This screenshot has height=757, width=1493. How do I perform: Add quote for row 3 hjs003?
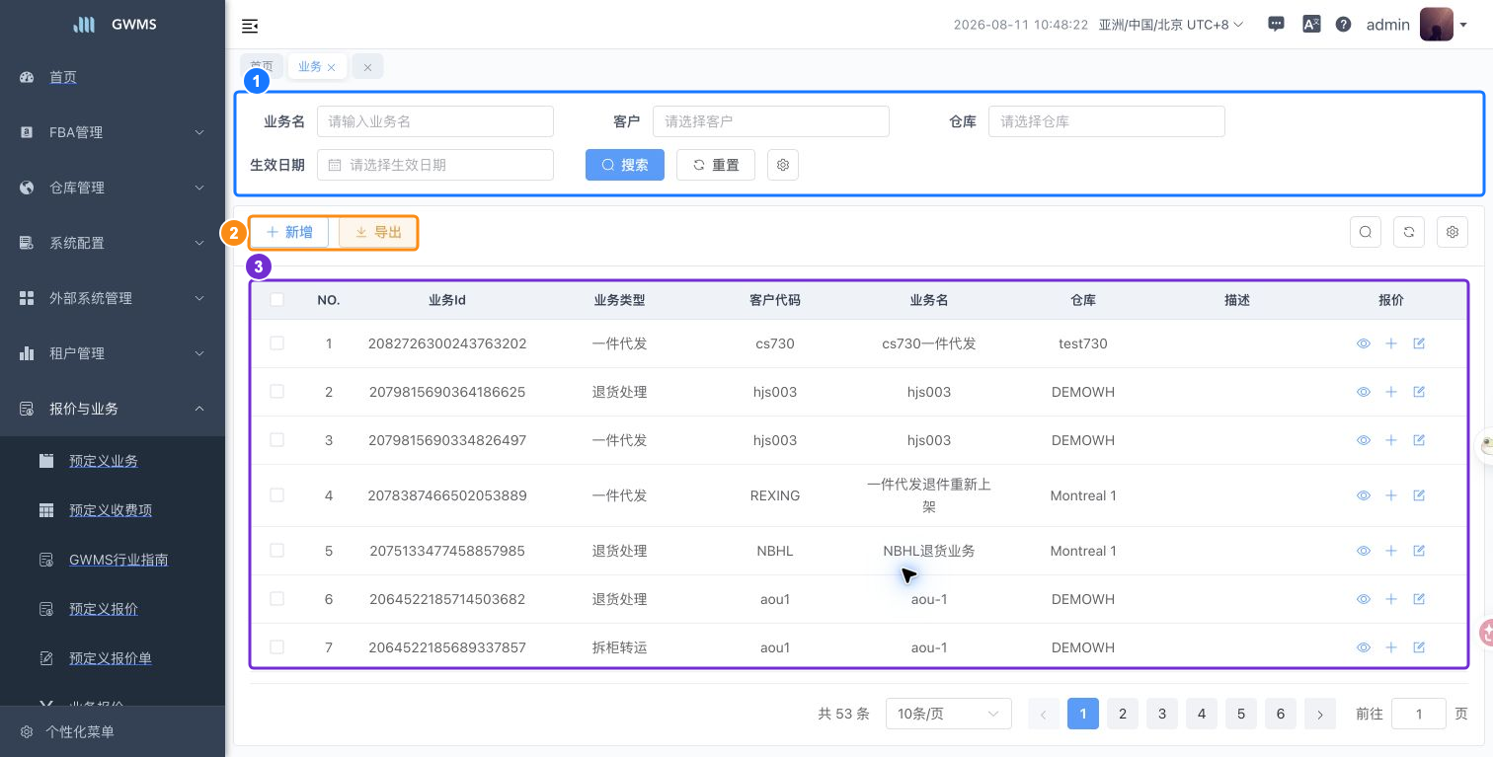[x=1391, y=440]
